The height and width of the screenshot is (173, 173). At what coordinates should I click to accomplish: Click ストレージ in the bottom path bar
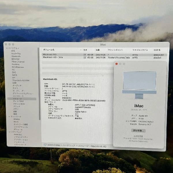pyautogui.click(x=83, y=146)
